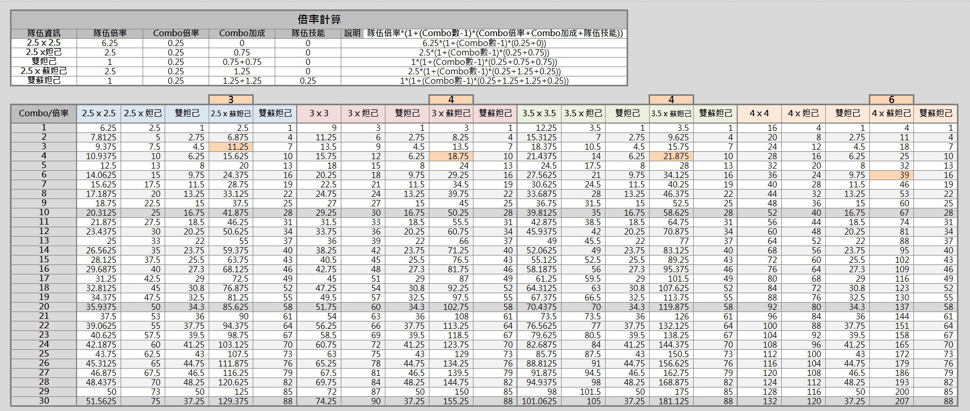Select the 51.5625 cell in row 30
The image size is (970, 411).
(99, 401)
